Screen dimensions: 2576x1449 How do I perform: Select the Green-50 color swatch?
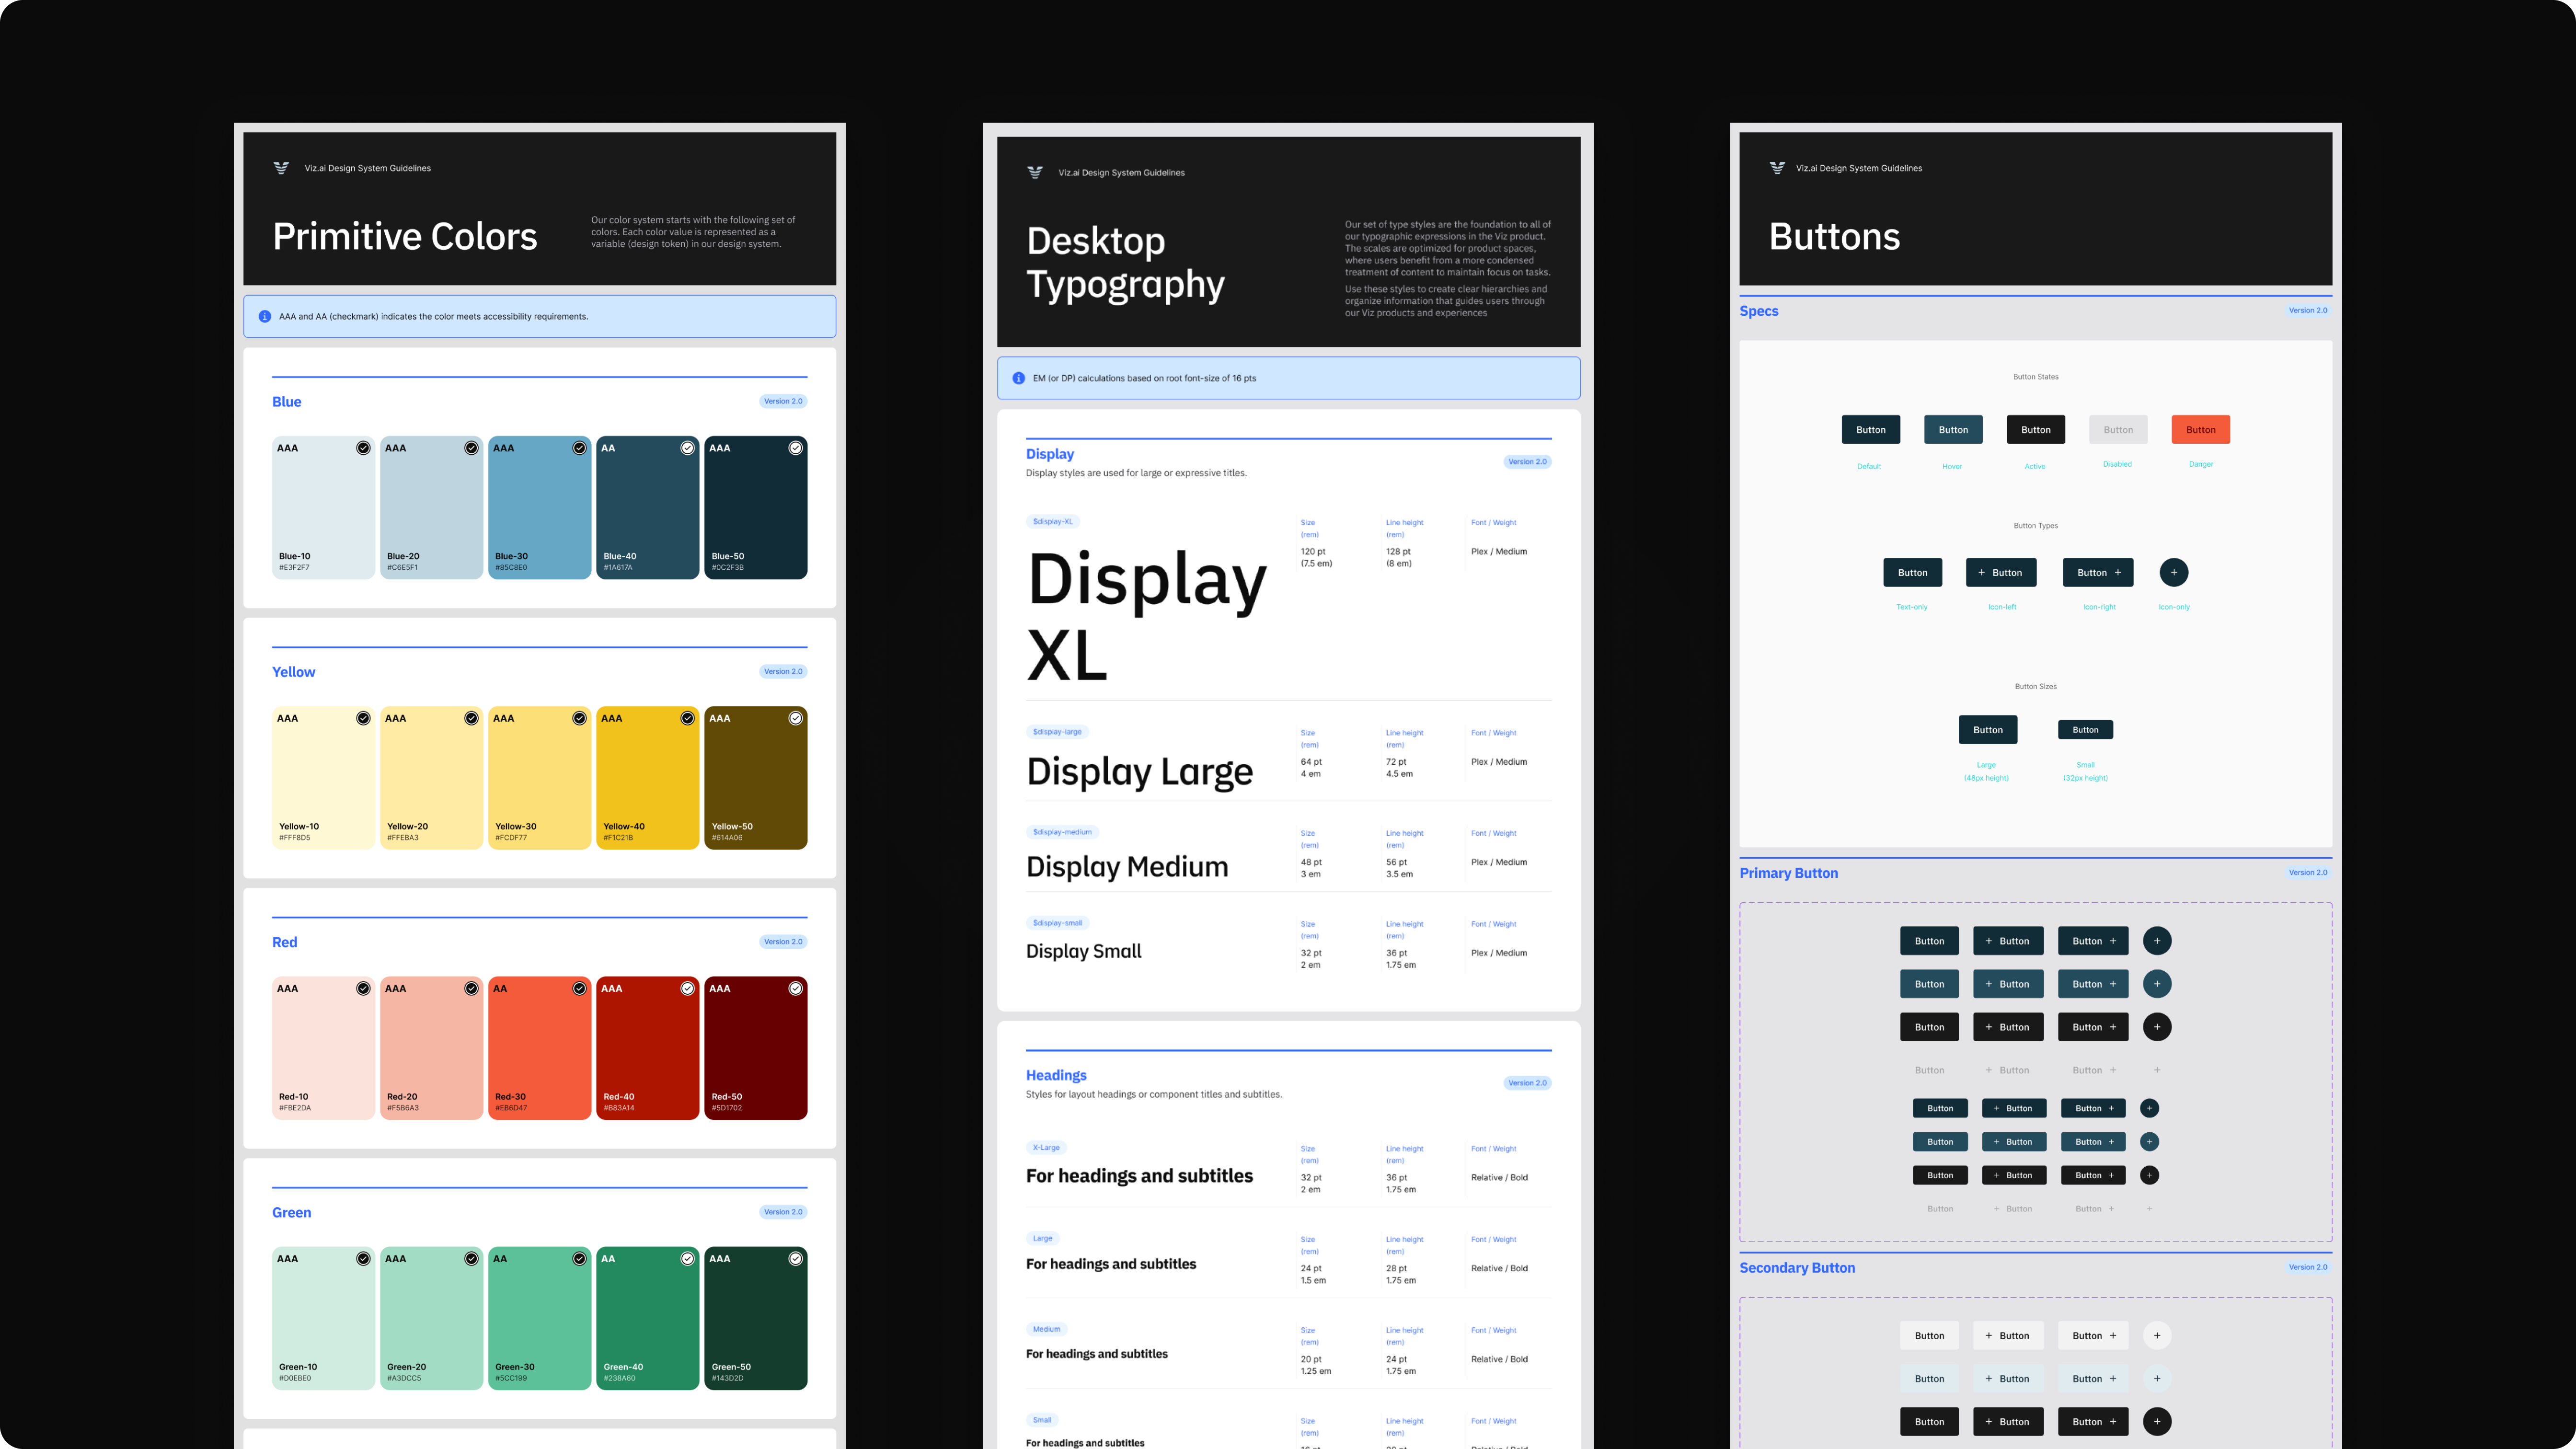pyautogui.click(x=755, y=1318)
